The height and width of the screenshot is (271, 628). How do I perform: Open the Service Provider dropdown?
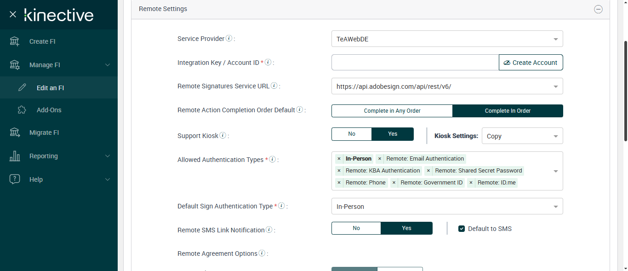tap(447, 39)
